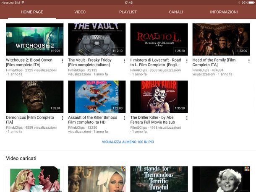The height and width of the screenshot is (192, 256).
Task: Tap 'Film&Clips · 4559 visualizzazioni' text
Action: click(31, 127)
